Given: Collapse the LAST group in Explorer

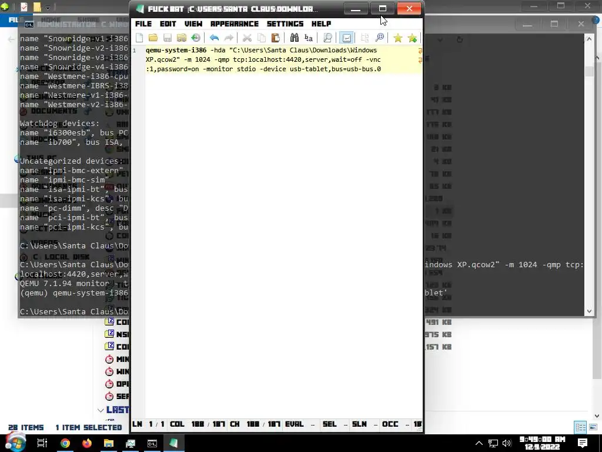Looking at the screenshot, I should point(101,410).
